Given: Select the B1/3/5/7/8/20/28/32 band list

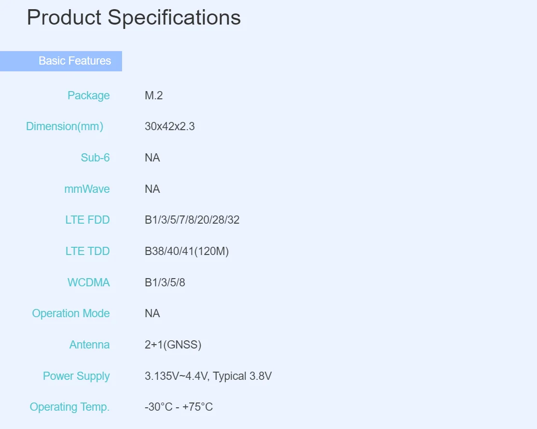Looking at the screenshot, I should pyautogui.click(x=192, y=220).
